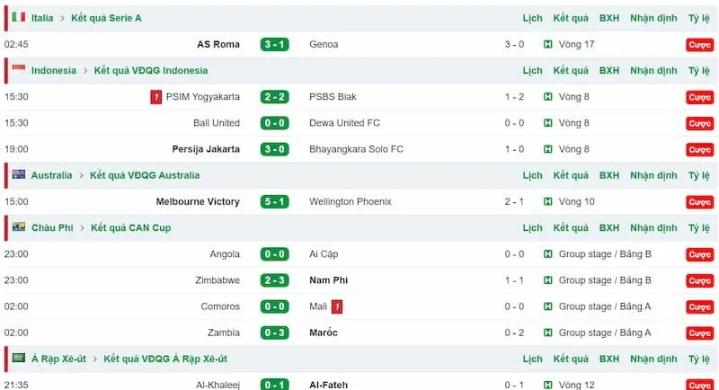The image size is (719, 390).
Task: Click the Saudi Arabia flag icon
Action: (x=18, y=358)
